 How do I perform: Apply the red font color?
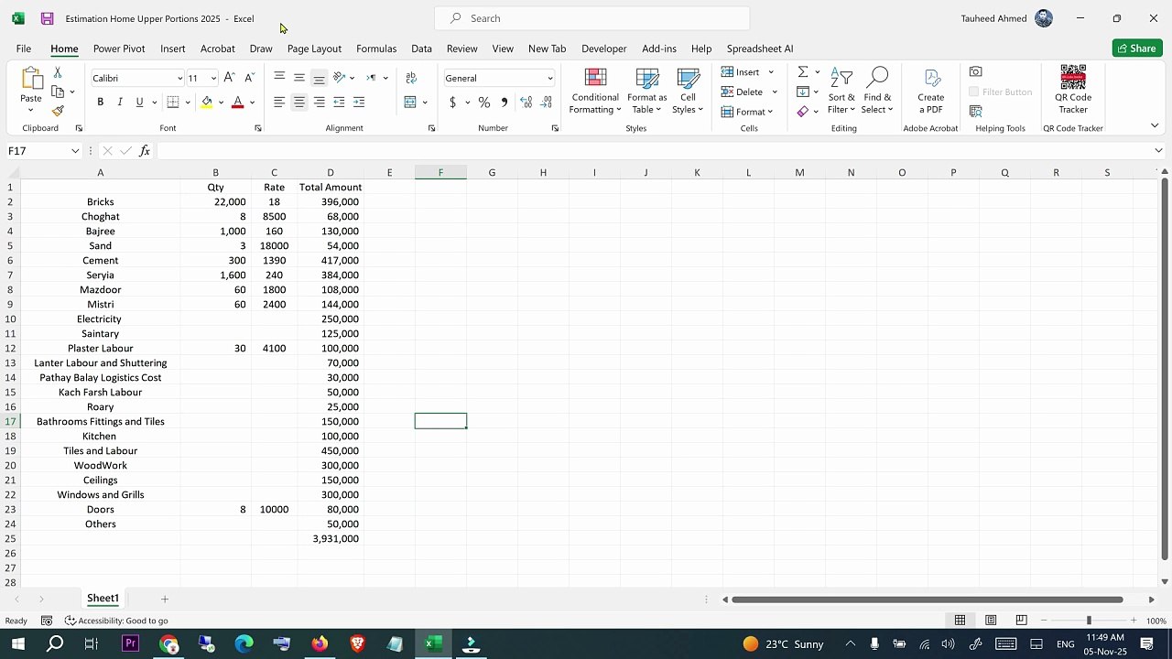(238, 103)
